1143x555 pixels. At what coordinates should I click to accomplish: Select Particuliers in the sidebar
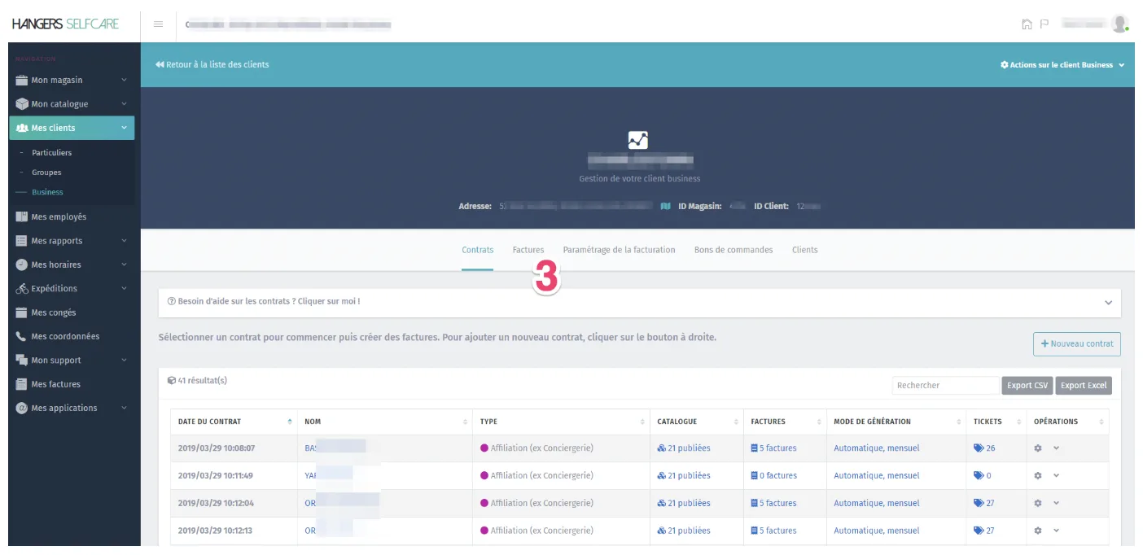point(52,153)
